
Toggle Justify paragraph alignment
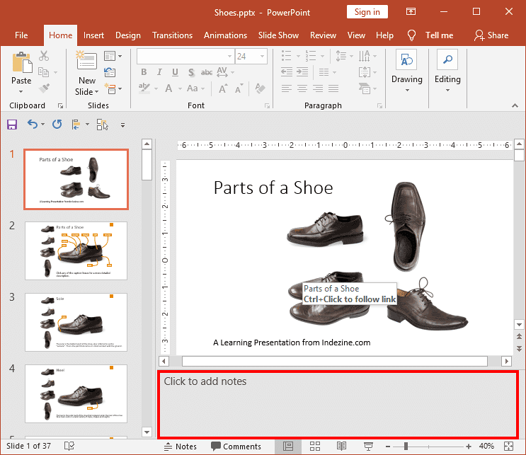point(333,88)
